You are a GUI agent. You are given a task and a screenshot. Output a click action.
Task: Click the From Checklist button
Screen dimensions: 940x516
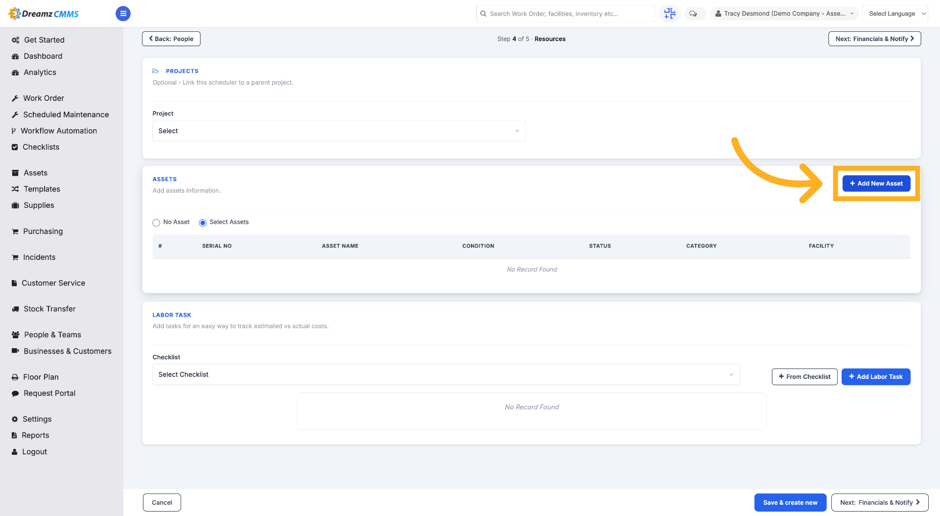click(804, 377)
